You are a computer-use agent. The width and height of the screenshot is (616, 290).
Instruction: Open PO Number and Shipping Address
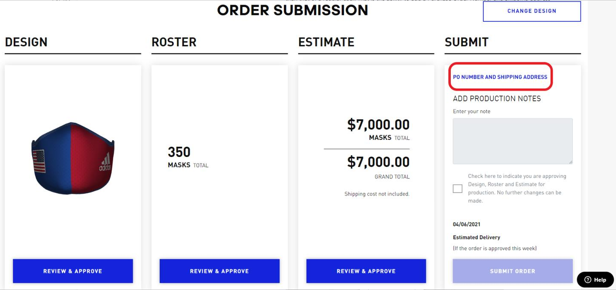pyautogui.click(x=500, y=77)
